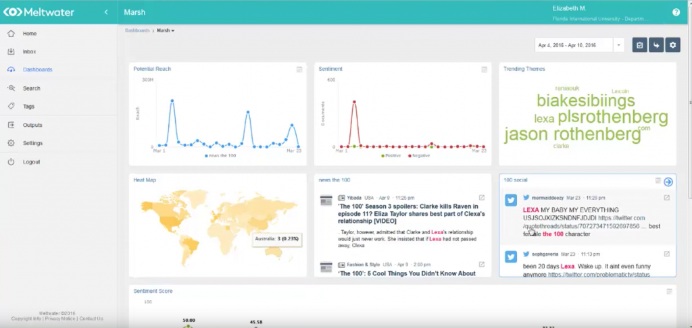Image resolution: width=692 pixels, height=328 pixels.
Task: Click Twitter avatar for mermaiddeezy tweet
Action: [x=511, y=200]
